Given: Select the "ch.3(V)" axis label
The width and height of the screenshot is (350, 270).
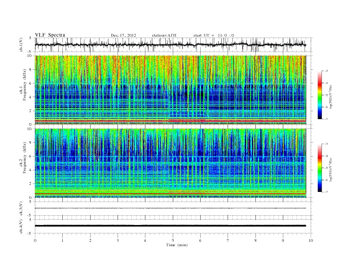Looking at the screenshot, I should 21,209.
